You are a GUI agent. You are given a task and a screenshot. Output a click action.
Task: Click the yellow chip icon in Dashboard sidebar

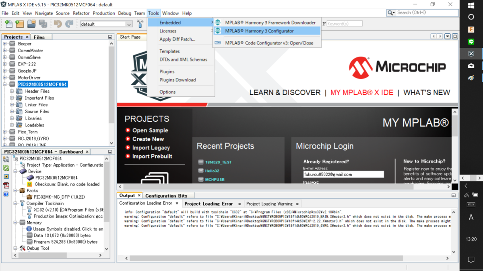point(6,177)
